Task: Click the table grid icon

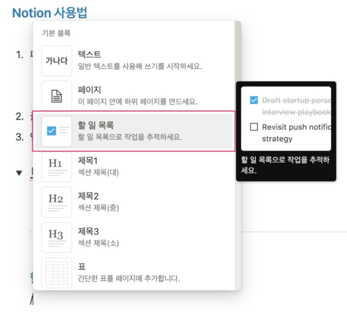Action: tap(57, 273)
